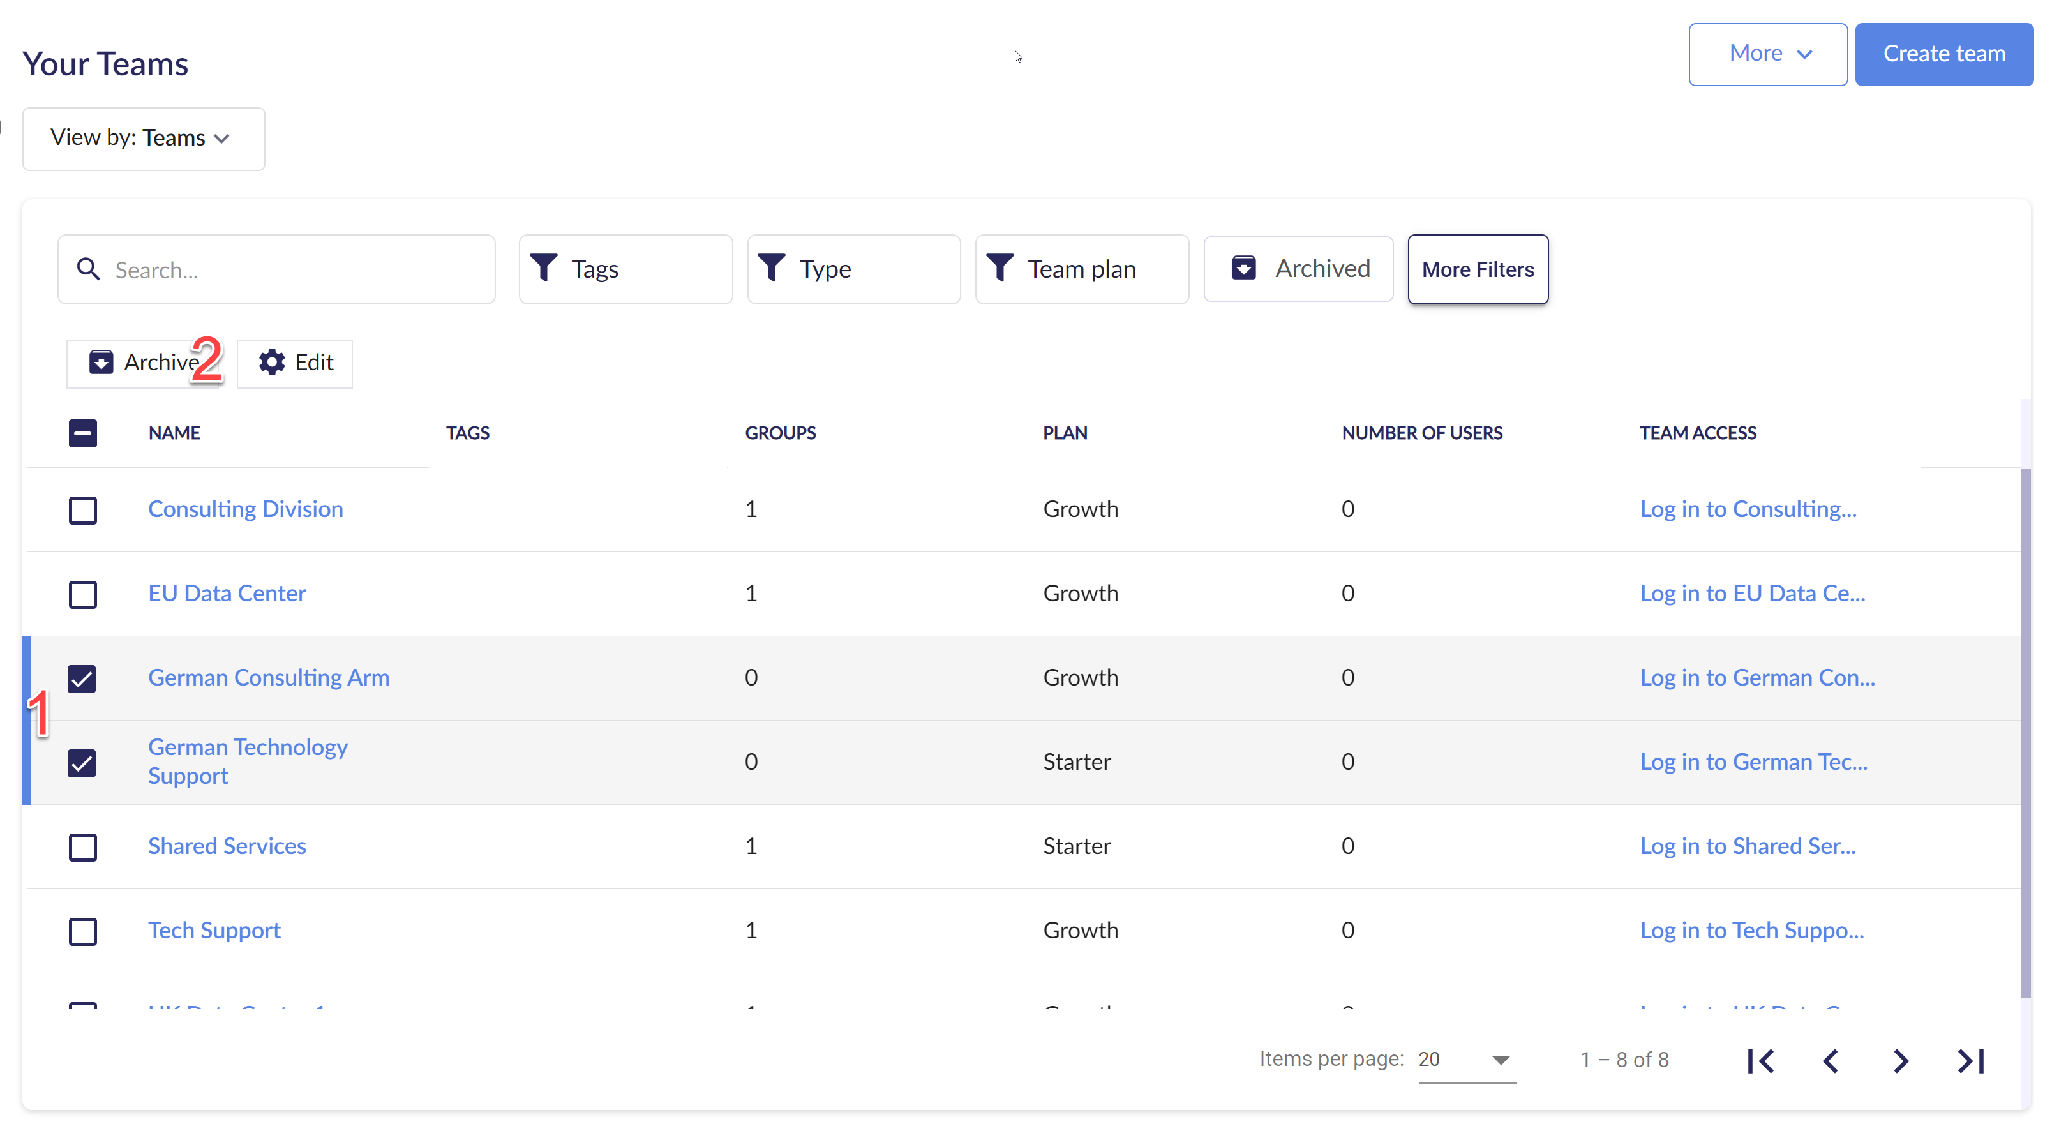Viewport: 2052px width, 1147px height.
Task: Edit the selected teams
Action: tap(295, 363)
